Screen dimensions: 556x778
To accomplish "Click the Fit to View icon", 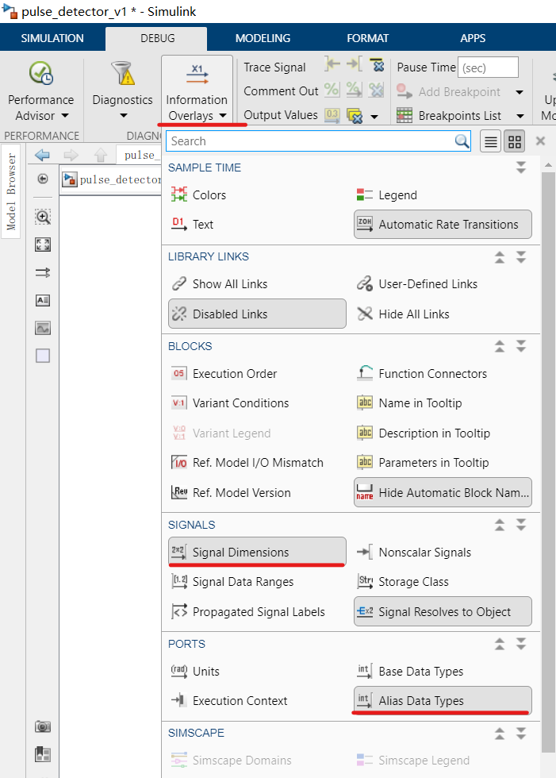I will coord(43,245).
